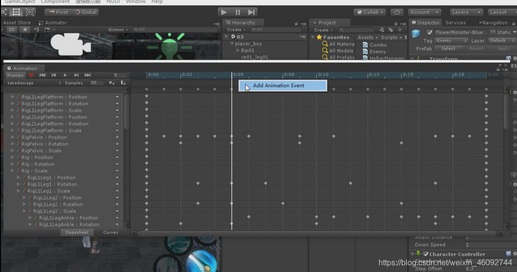This screenshot has width=517, height=272.
Task: Select the Rect transform tool
Action: [16, 12]
